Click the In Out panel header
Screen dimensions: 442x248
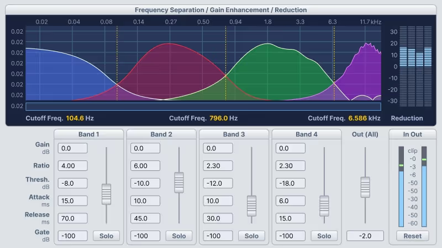(412, 134)
